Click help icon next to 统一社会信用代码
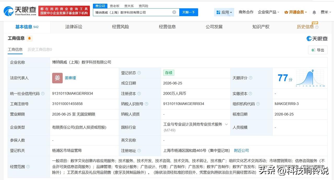Image resolution: width=334 pixels, height=180 pixels. point(43,94)
